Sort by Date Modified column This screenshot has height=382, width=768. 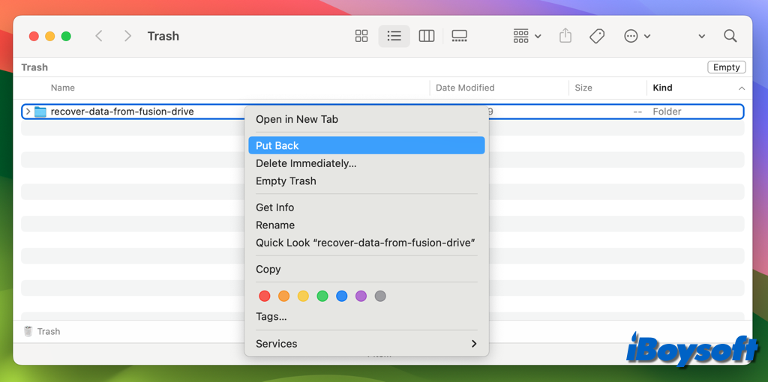point(465,88)
